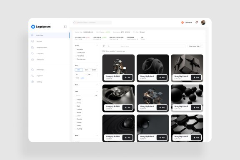Screen dimensions: 240x160
Task: Collapse the sidebar with the panel toggle icon
Action: click(65, 27)
